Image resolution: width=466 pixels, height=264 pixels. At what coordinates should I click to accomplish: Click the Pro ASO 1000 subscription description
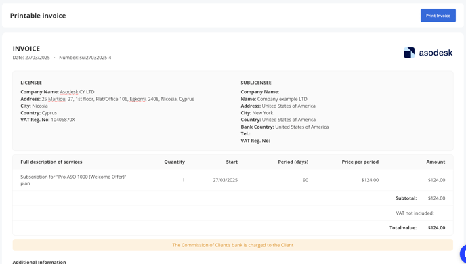(73, 180)
